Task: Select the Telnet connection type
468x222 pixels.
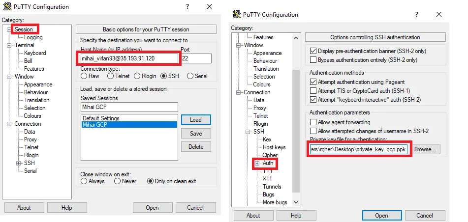Action: (110, 76)
